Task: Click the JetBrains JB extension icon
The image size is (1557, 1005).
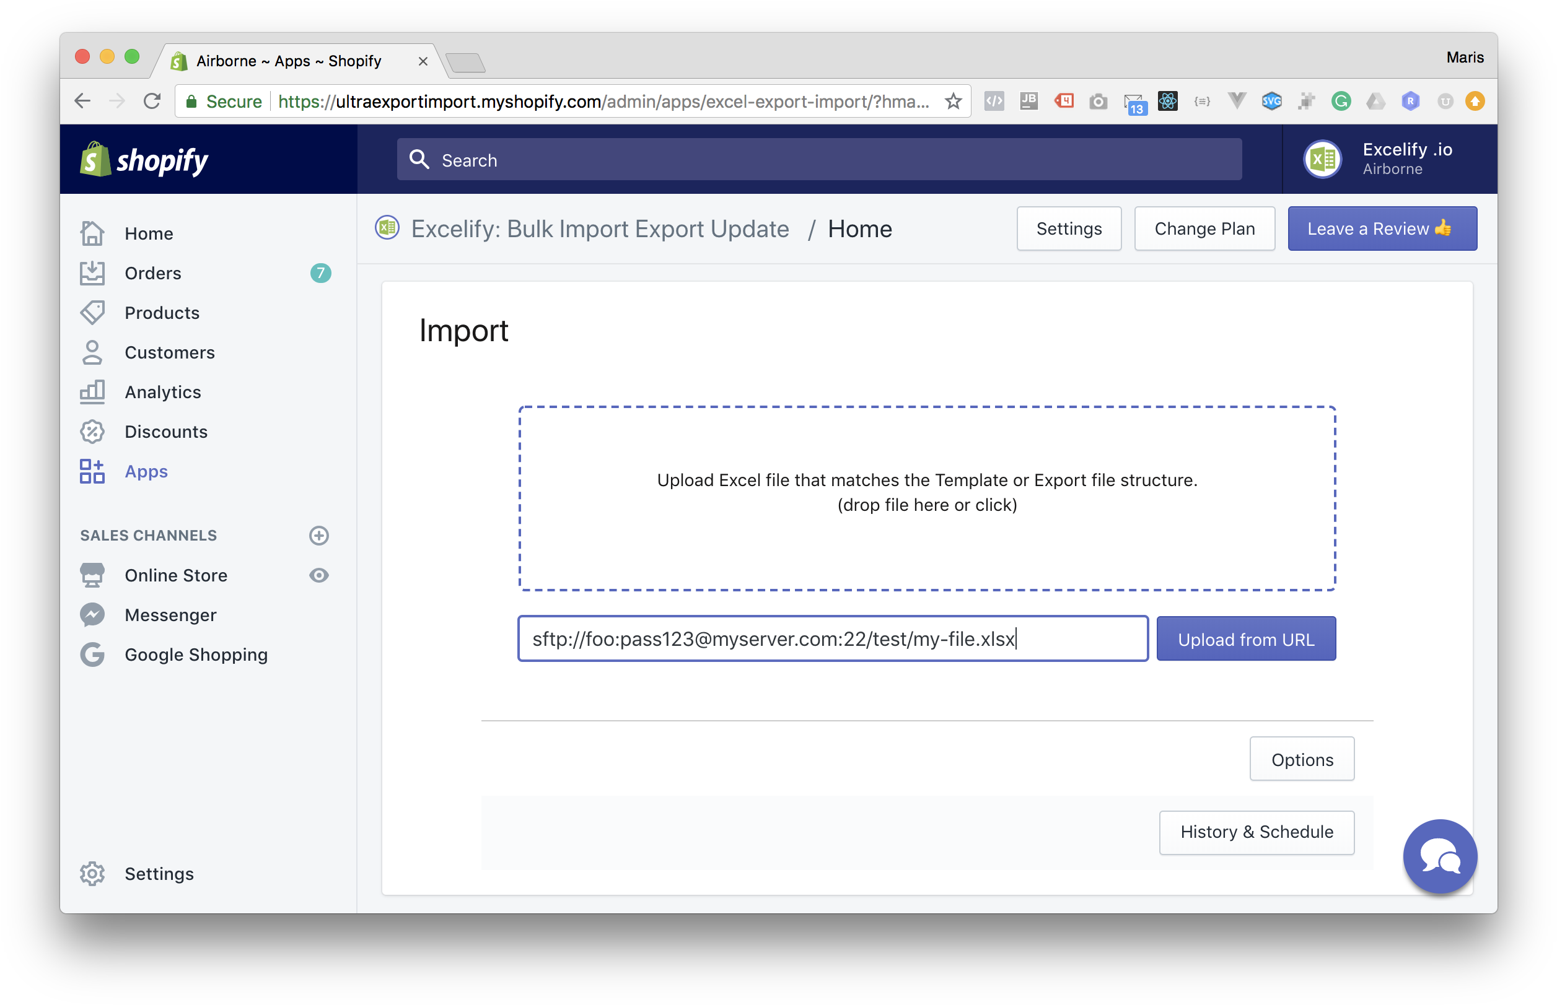Action: 1028,100
